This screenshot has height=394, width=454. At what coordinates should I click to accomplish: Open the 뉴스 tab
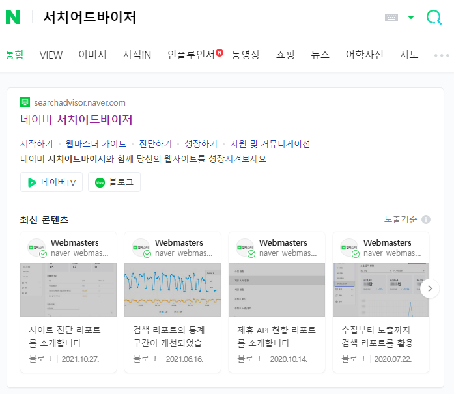pos(320,55)
